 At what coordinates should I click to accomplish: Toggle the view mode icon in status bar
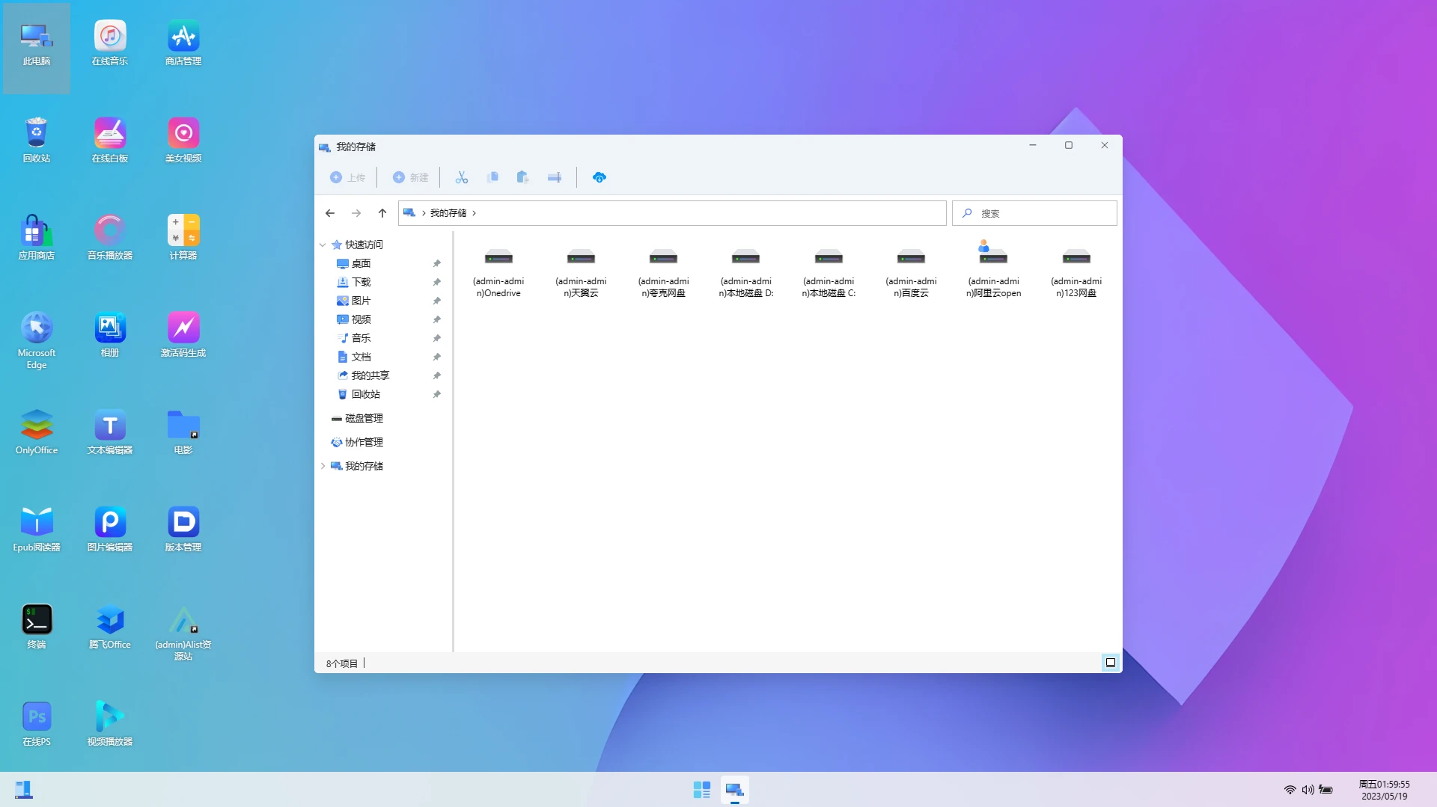point(1111,663)
